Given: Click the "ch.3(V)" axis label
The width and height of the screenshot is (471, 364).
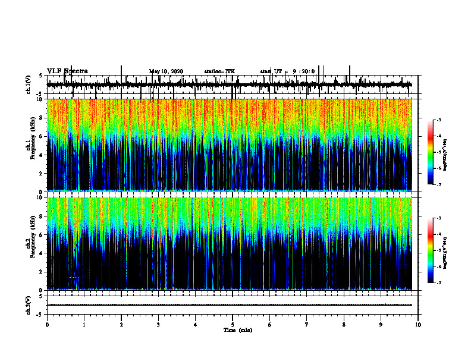Looking at the screenshot, I should (x=29, y=305).
